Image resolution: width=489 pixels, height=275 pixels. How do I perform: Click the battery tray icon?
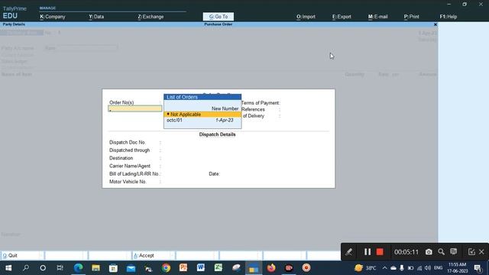[411, 268]
